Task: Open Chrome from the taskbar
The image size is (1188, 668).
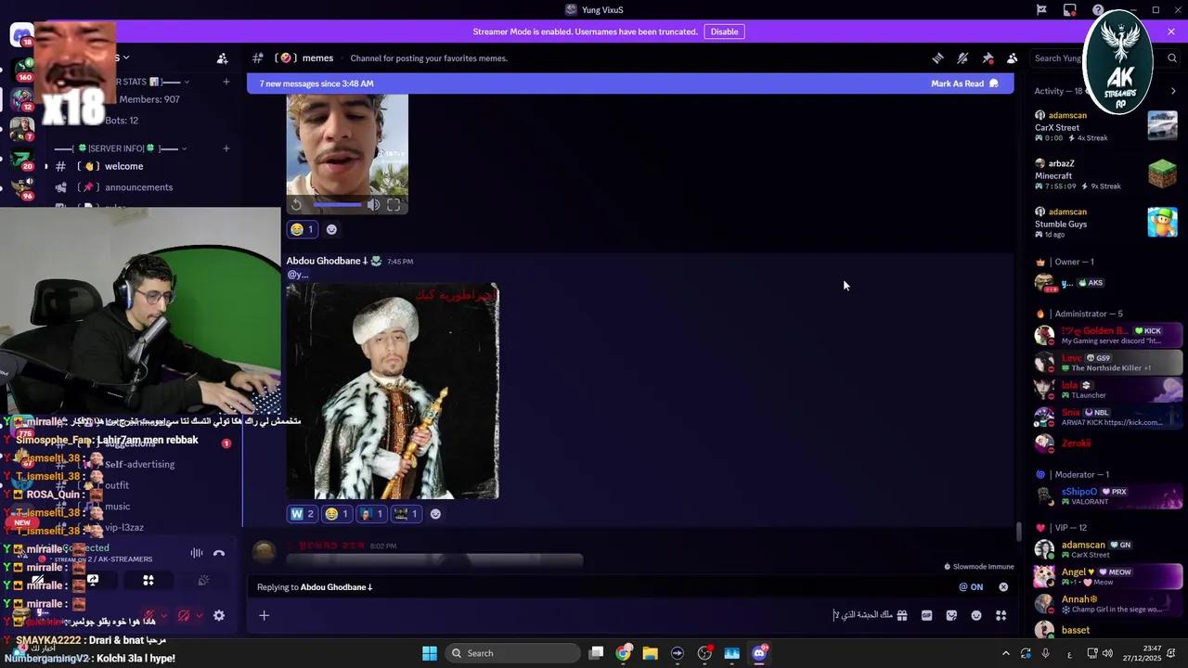Action: 624,653
